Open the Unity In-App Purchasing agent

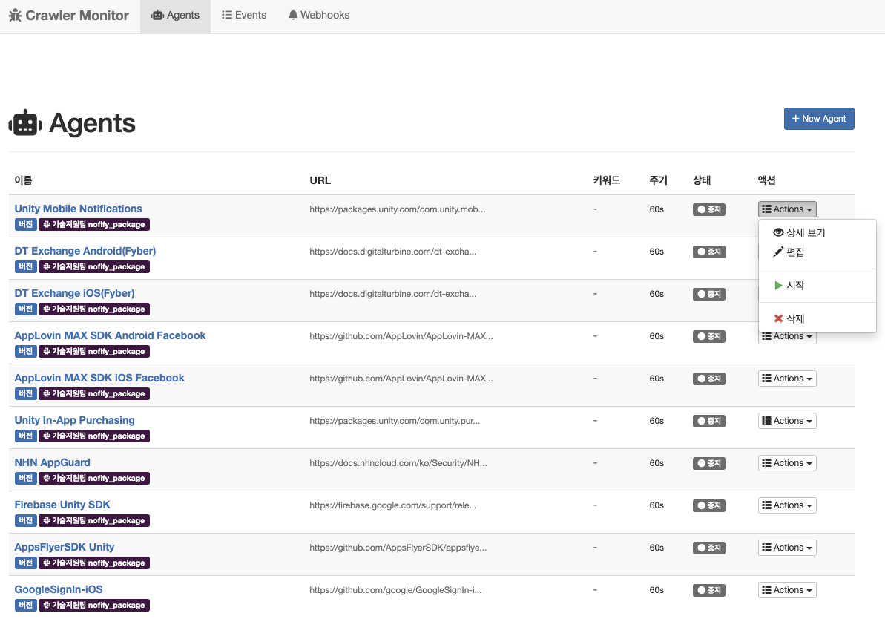pyautogui.click(x=74, y=421)
